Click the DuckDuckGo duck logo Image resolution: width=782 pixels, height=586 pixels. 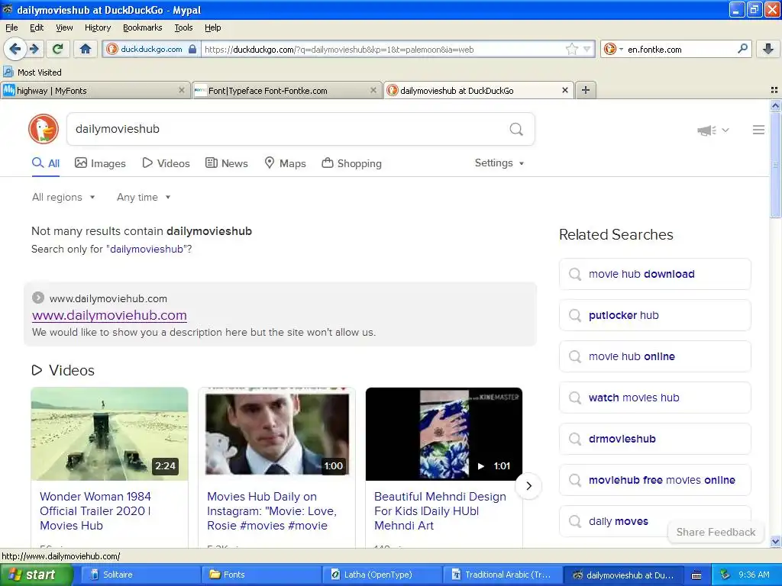click(x=44, y=129)
